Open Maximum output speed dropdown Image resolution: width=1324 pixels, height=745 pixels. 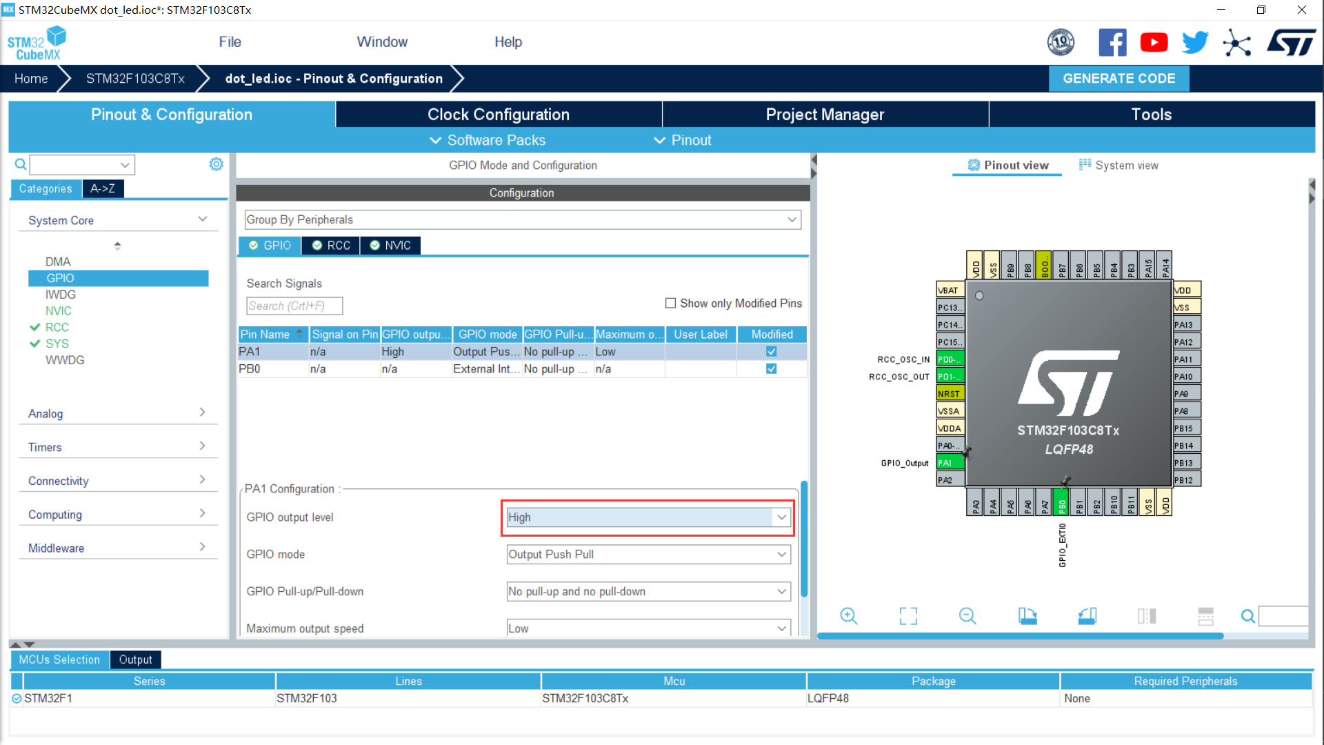click(648, 628)
